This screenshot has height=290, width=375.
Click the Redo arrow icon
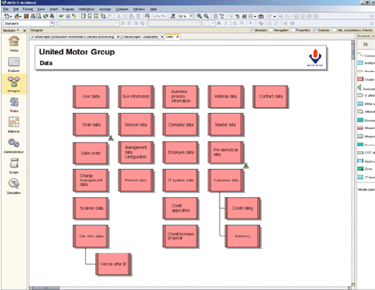tap(163, 16)
